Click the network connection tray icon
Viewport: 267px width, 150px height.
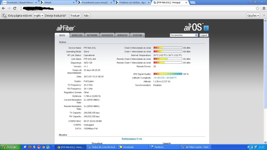pyautogui.click(x=256, y=147)
